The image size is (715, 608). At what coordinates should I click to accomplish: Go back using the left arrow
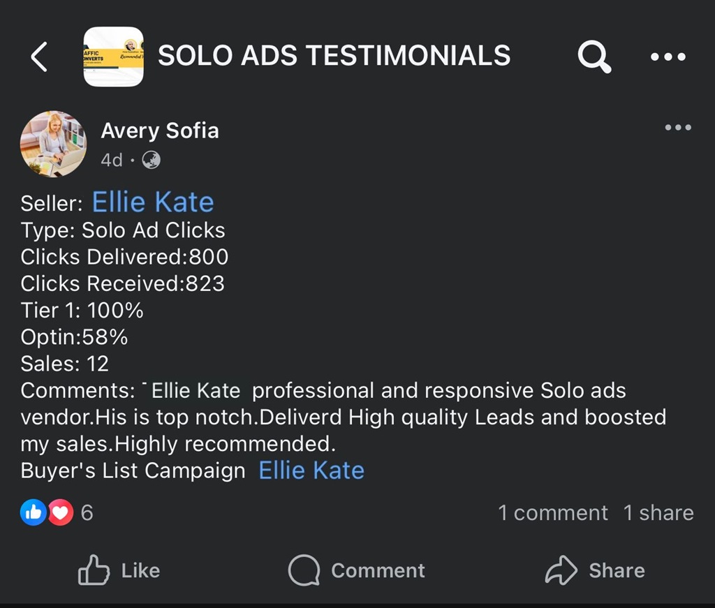click(x=40, y=57)
